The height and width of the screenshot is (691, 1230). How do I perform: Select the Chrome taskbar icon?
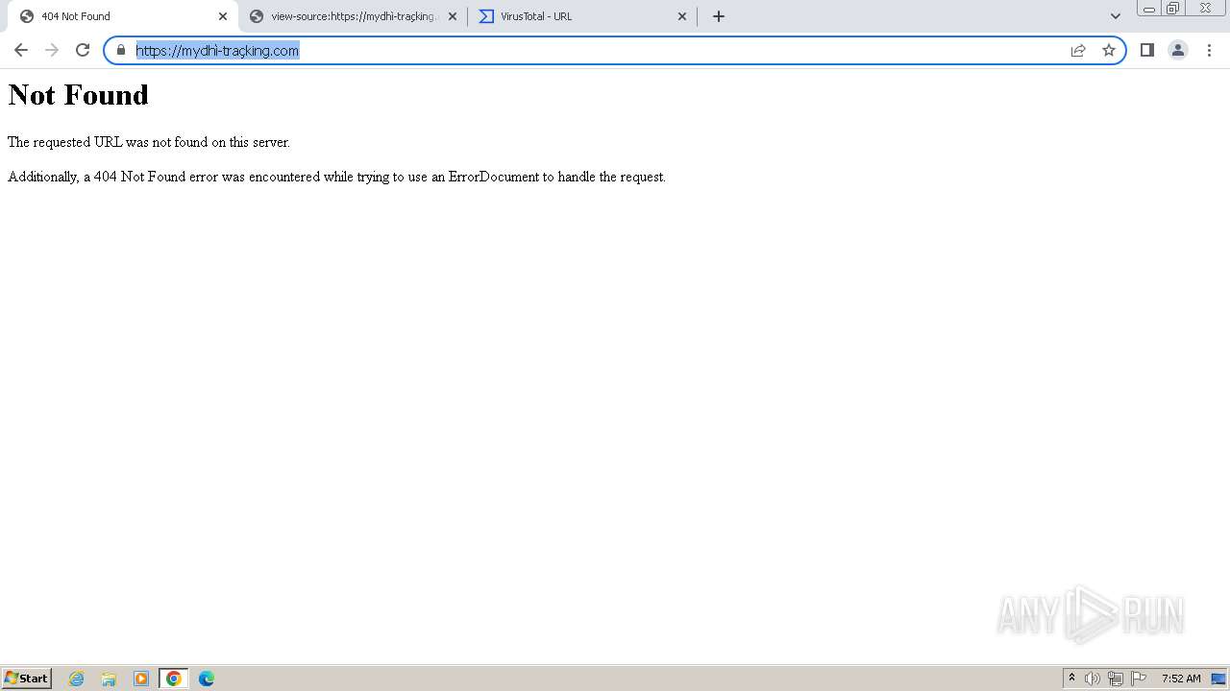click(x=174, y=679)
